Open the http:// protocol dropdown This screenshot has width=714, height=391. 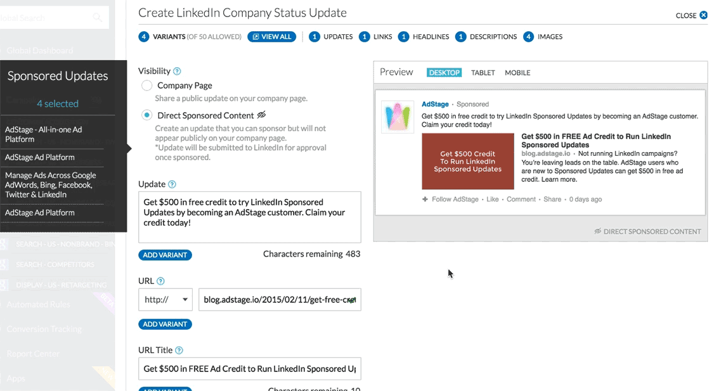point(165,300)
